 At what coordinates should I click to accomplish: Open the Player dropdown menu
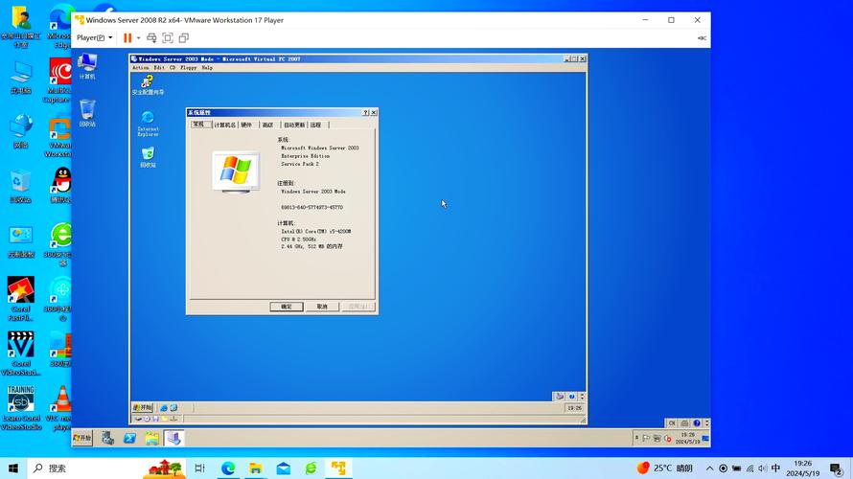[94, 38]
